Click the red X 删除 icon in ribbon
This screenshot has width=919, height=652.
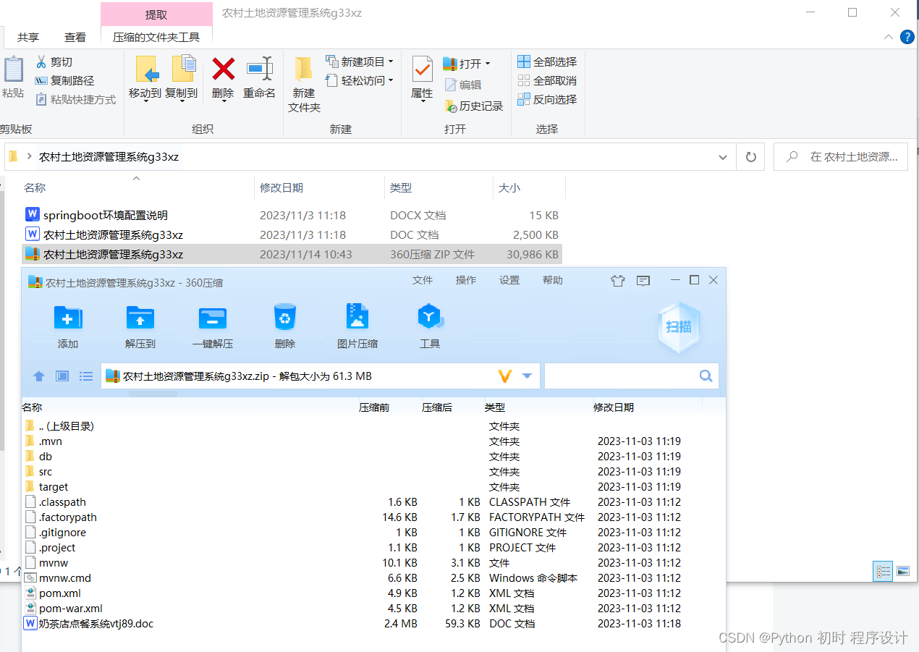click(223, 69)
